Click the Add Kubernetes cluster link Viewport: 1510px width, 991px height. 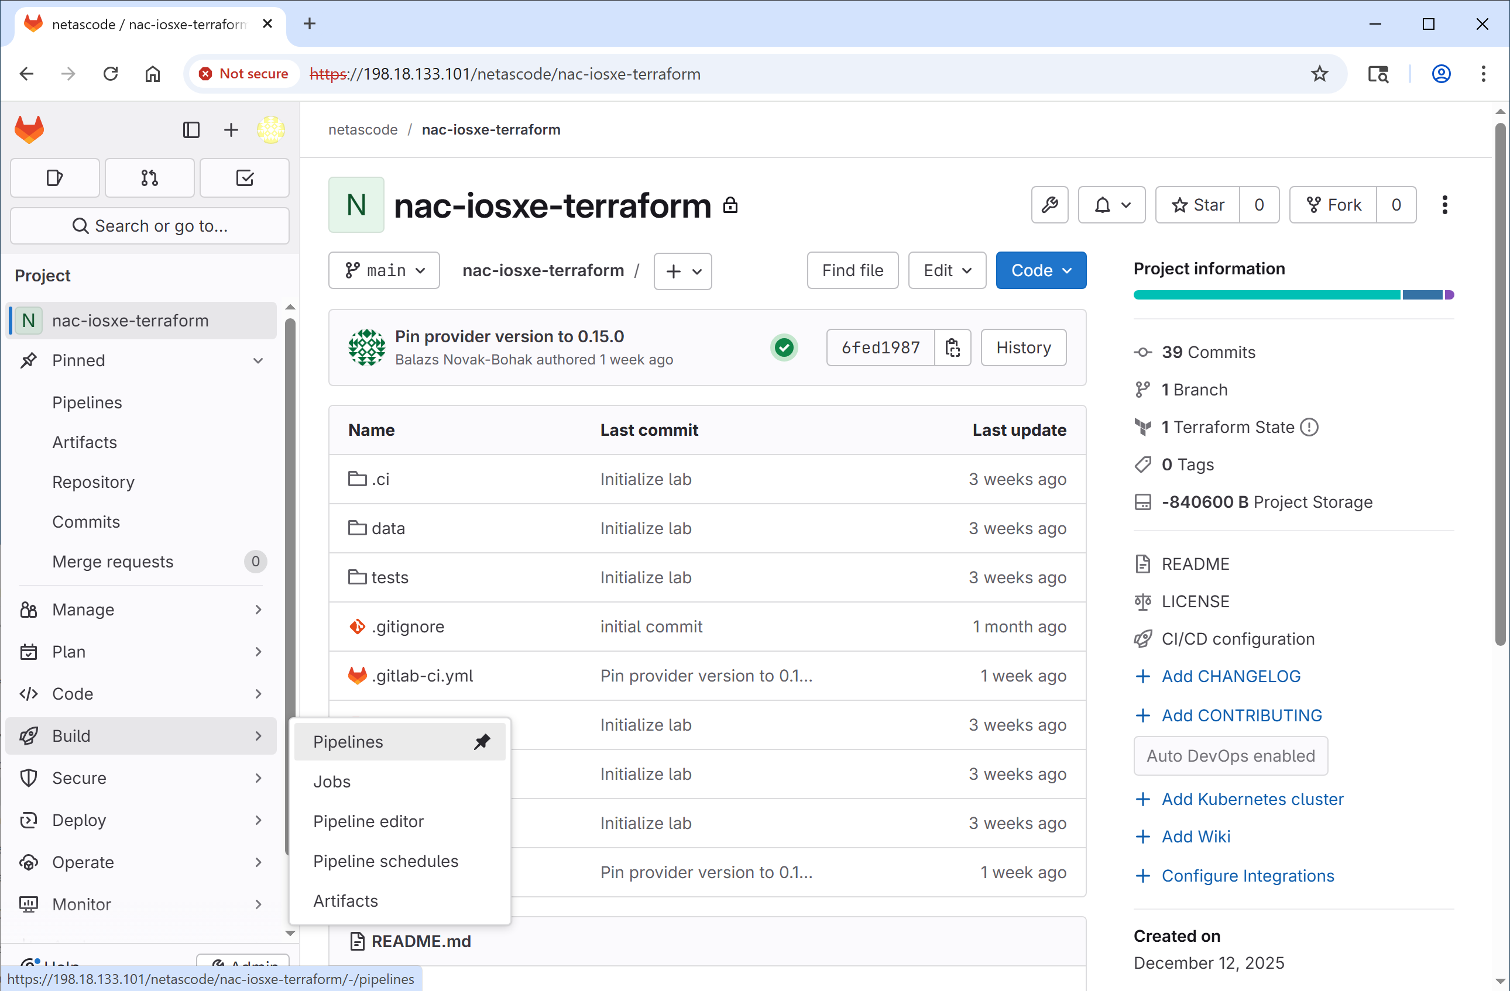[x=1252, y=800]
